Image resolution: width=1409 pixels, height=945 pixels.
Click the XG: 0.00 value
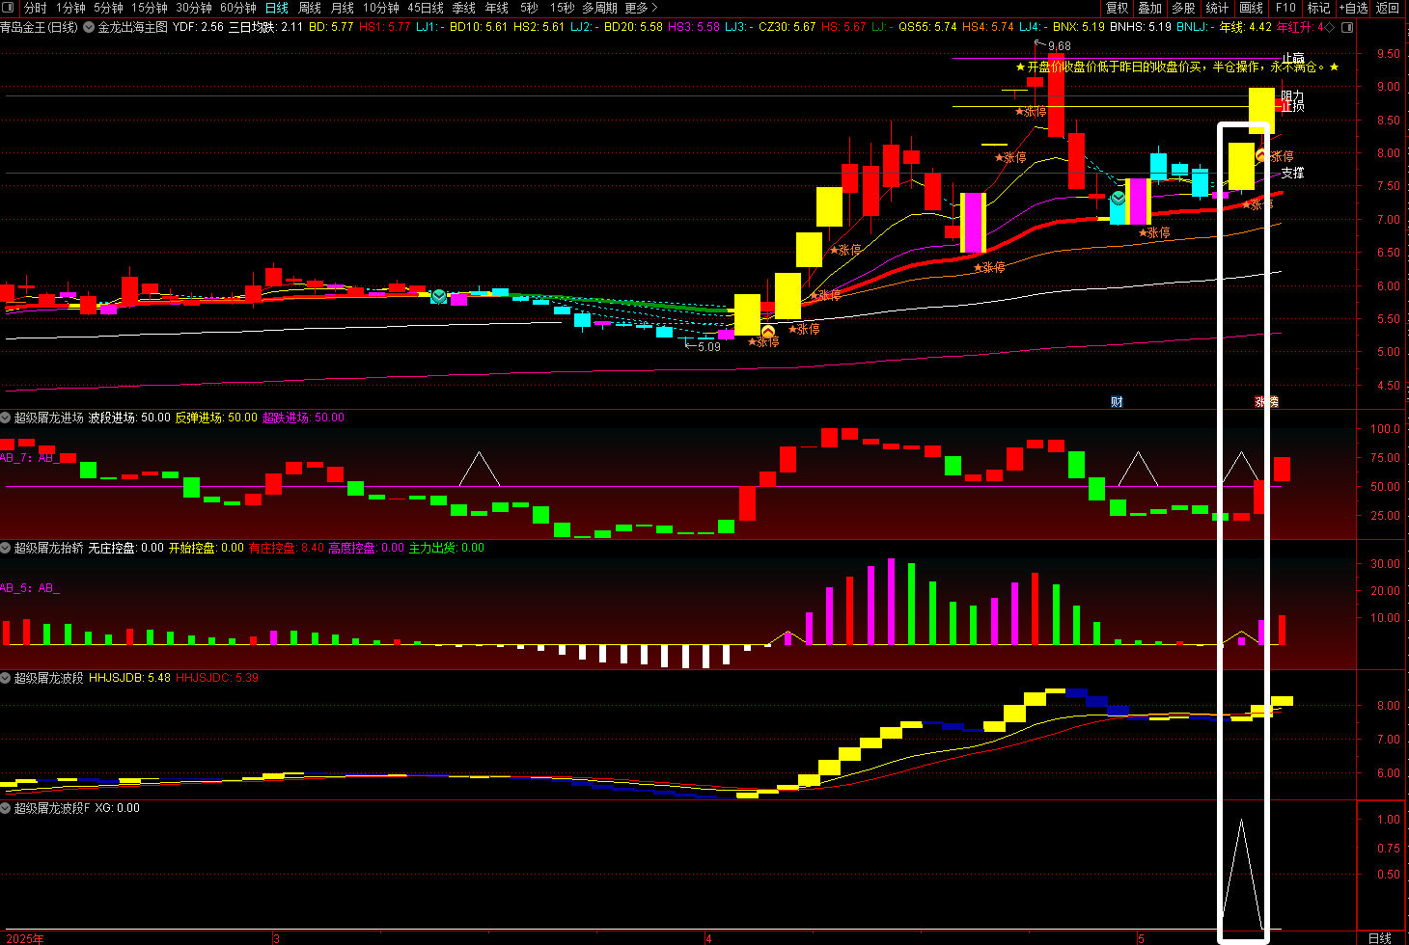117,808
